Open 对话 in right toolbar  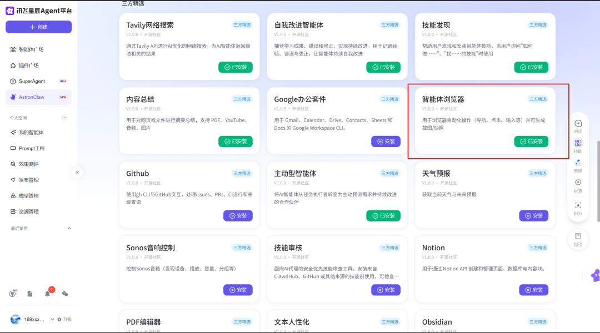578,127
